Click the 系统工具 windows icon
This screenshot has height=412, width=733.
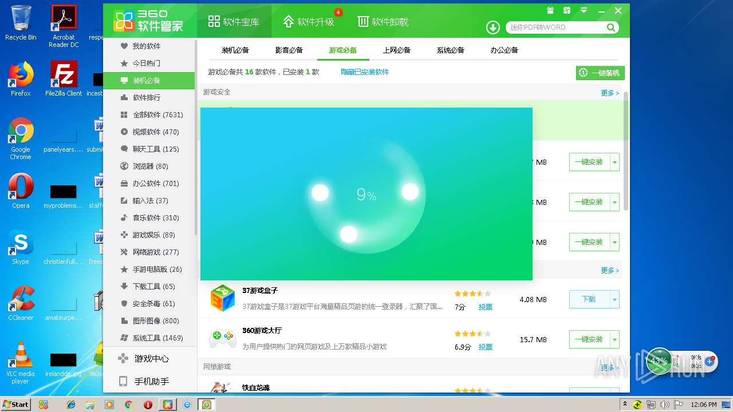tap(124, 338)
